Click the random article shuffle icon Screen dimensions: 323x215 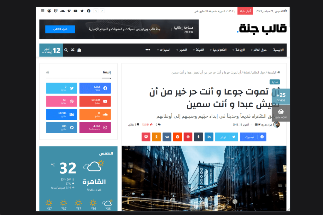coord(73,50)
